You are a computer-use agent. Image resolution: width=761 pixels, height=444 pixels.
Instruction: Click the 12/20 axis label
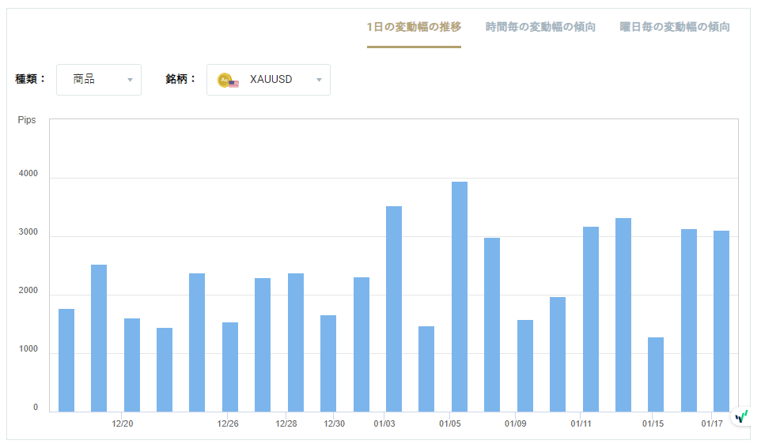coord(123,423)
